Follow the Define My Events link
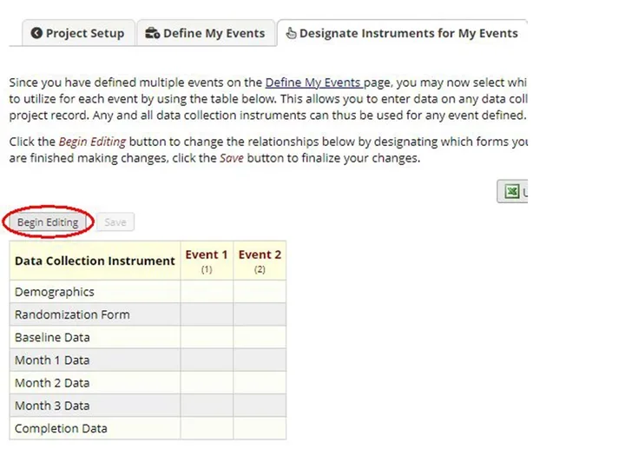 point(313,83)
